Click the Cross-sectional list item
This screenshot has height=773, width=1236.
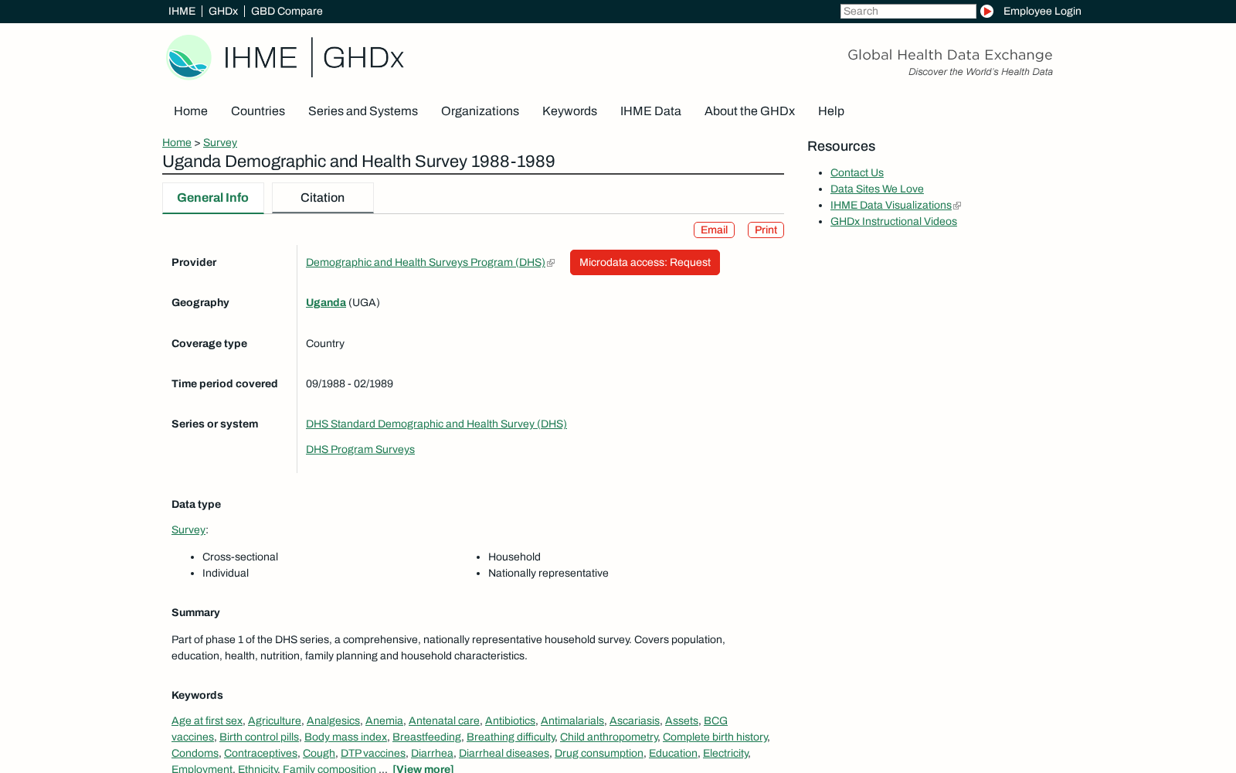(x=240, y=557)
